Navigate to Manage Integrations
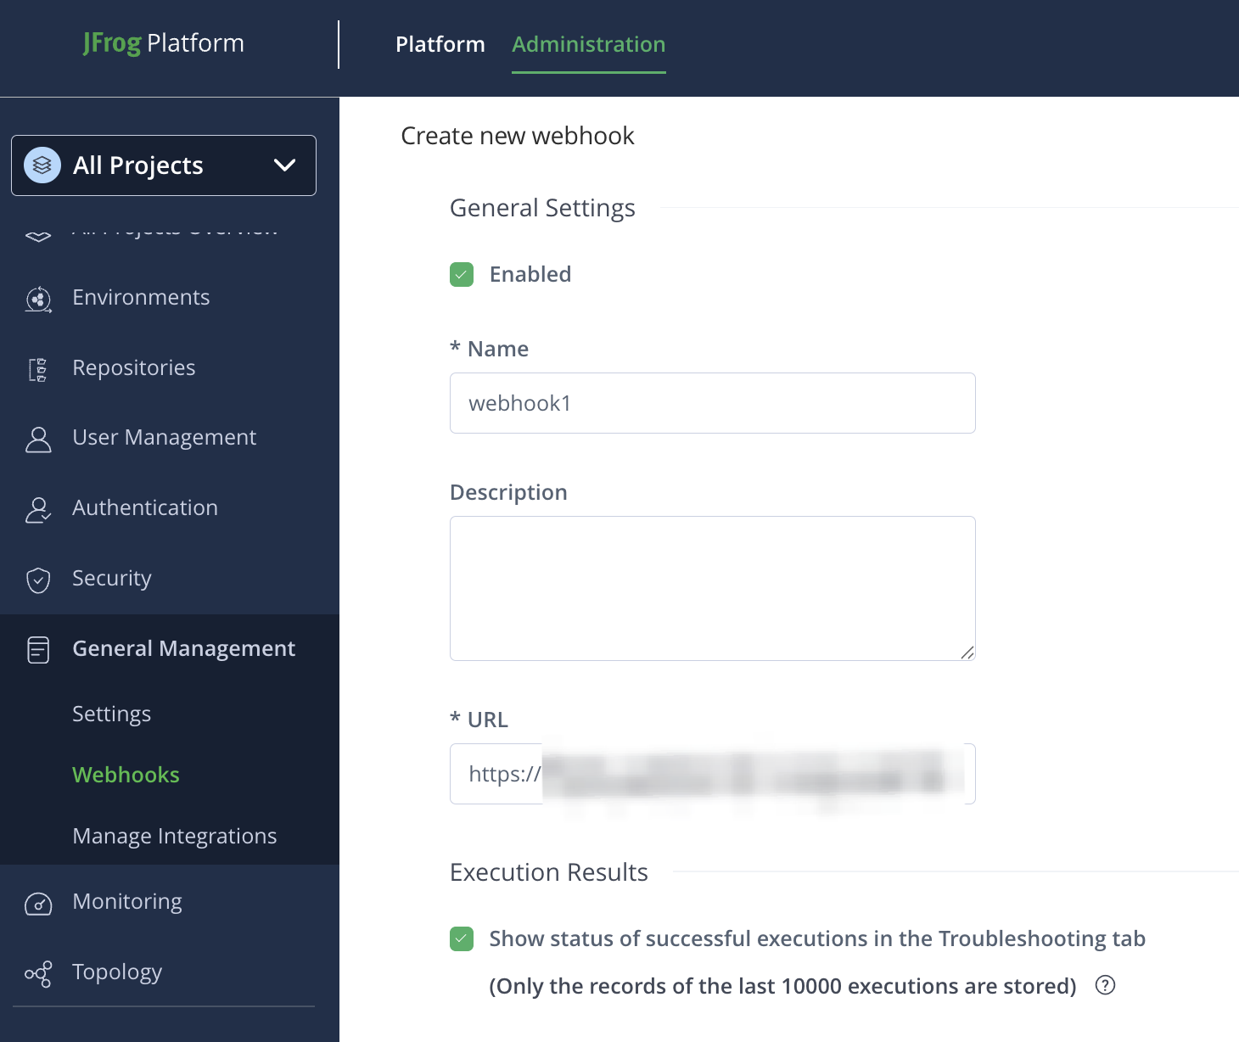Viewport: 1239px width, 1042px height. click(x=174, y=836)
